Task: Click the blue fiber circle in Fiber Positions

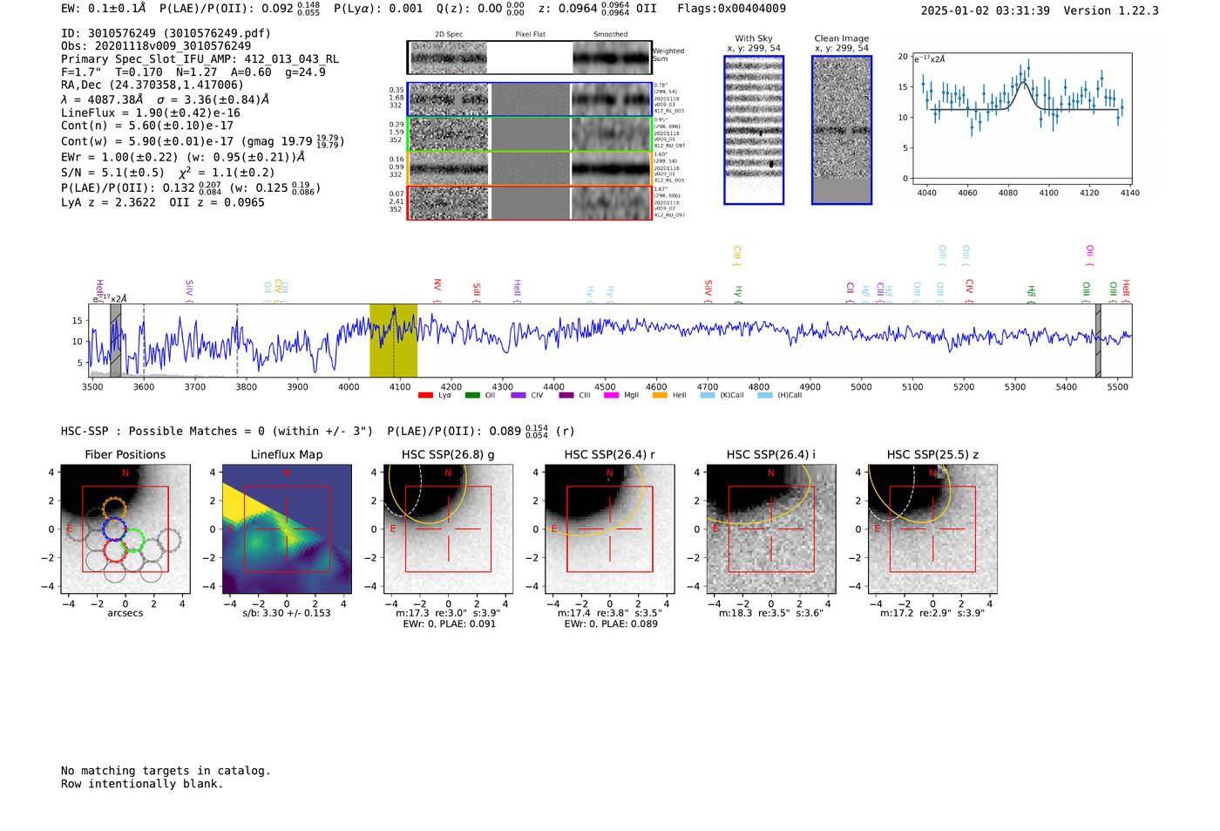Action: (114, 529)
